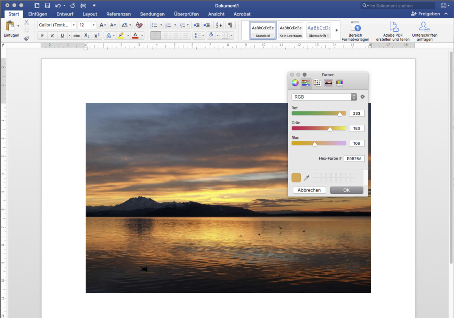
Task: Open Adobe PDF erstellen und teilen
Action: tap(393, 32)
